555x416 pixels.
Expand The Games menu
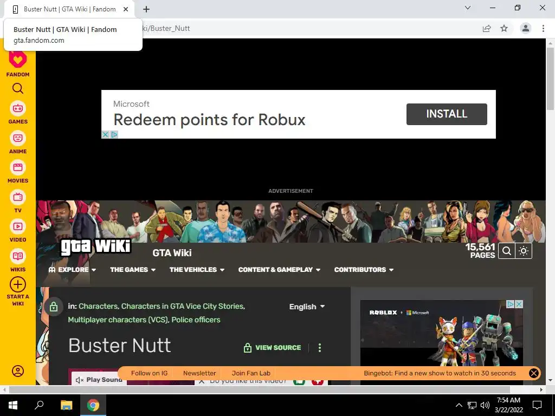(x=133, y=270)
